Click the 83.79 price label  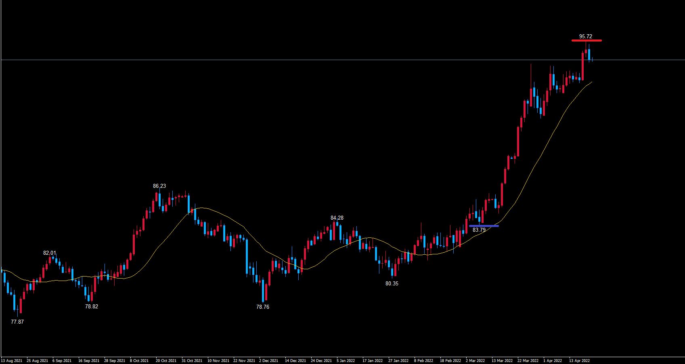[479, 230]
